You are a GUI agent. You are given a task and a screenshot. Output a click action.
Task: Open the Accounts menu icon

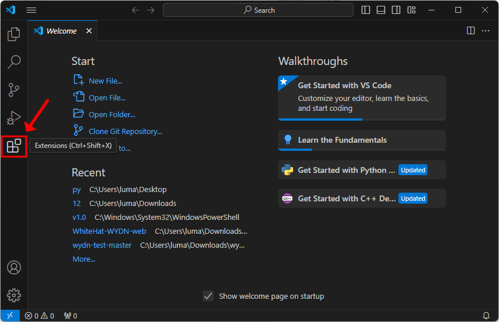coord(14,267)
